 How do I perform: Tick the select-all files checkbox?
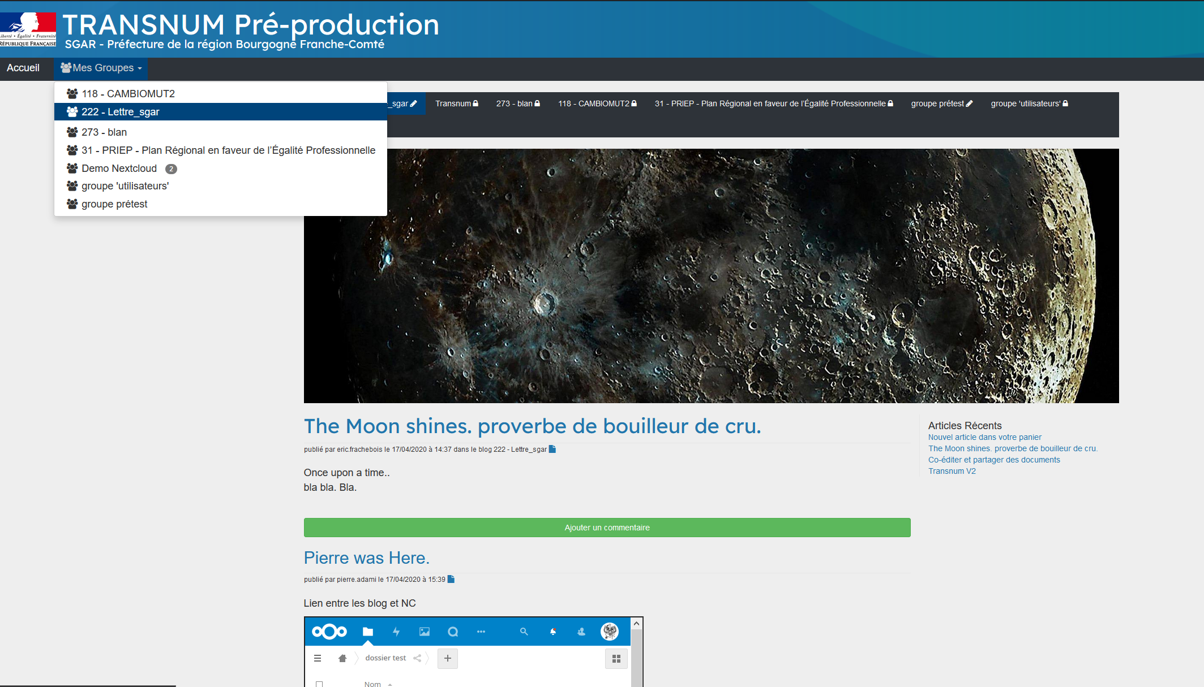[319, 684]
